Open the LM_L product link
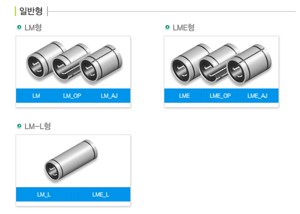Viewport: 300px width, 214px height. (44, 194)
